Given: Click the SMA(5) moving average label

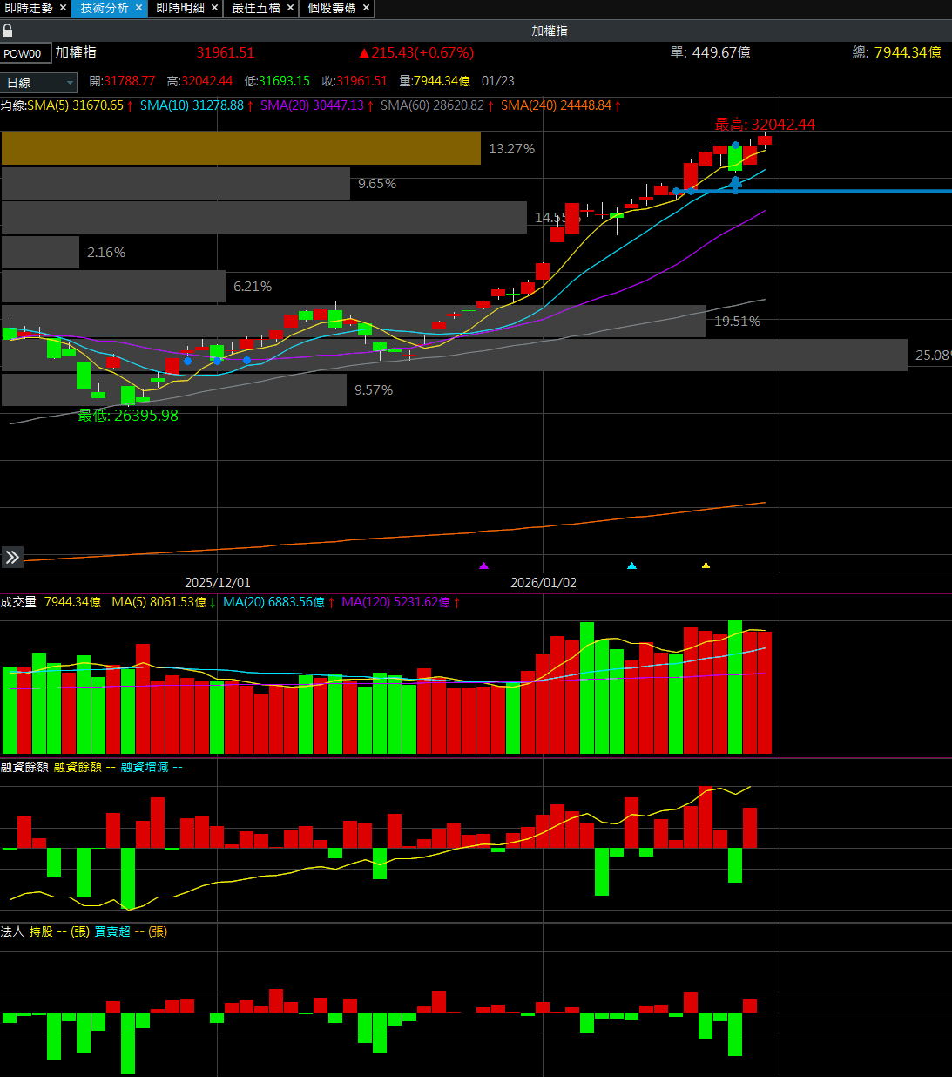Looking at the screenshot, I should 75,105.
